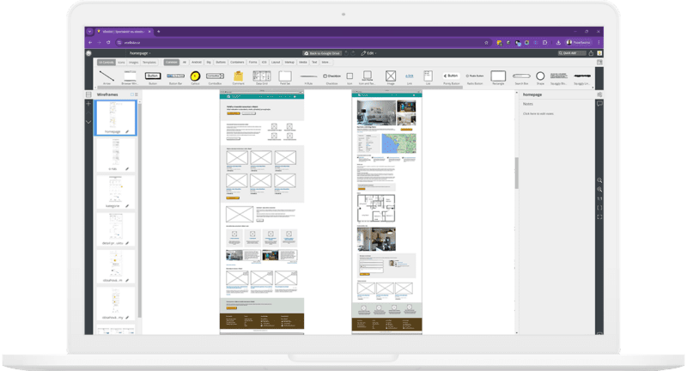Choose the Data Grid control
This screenshot has height=371, width=687.
262,76
